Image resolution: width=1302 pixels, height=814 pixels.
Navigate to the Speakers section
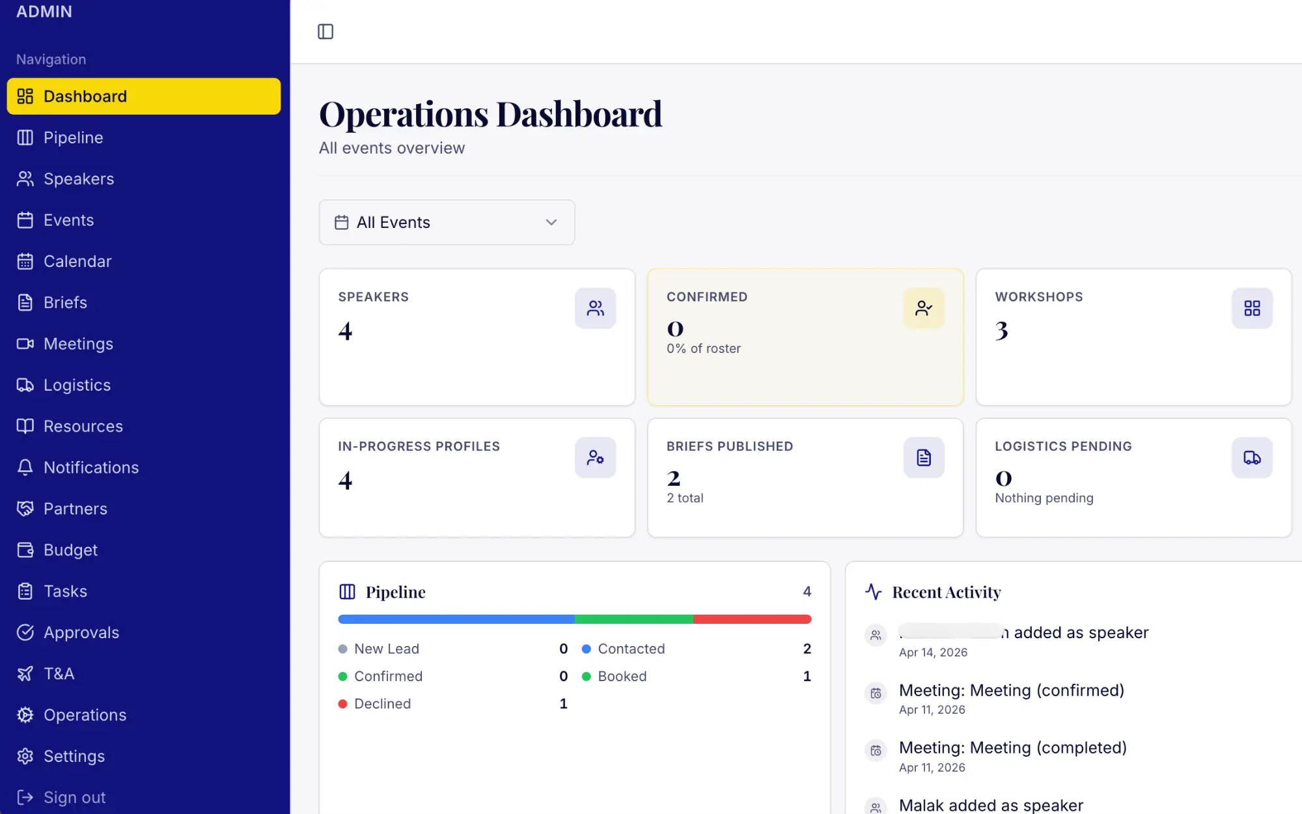(144, 178)
